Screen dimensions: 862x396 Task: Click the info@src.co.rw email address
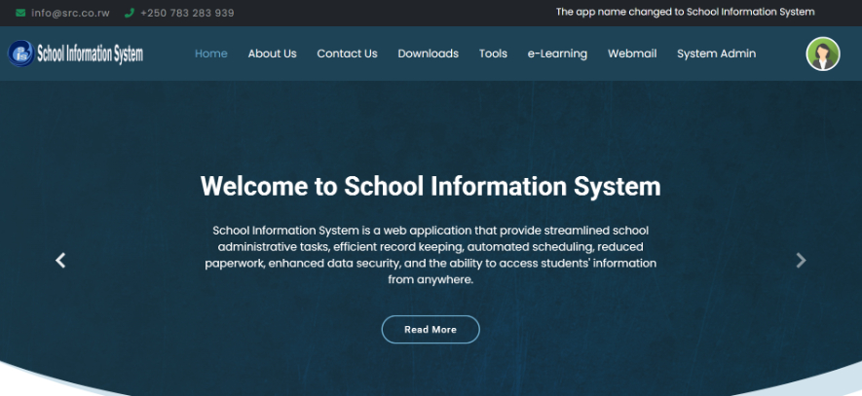(70, 13)
